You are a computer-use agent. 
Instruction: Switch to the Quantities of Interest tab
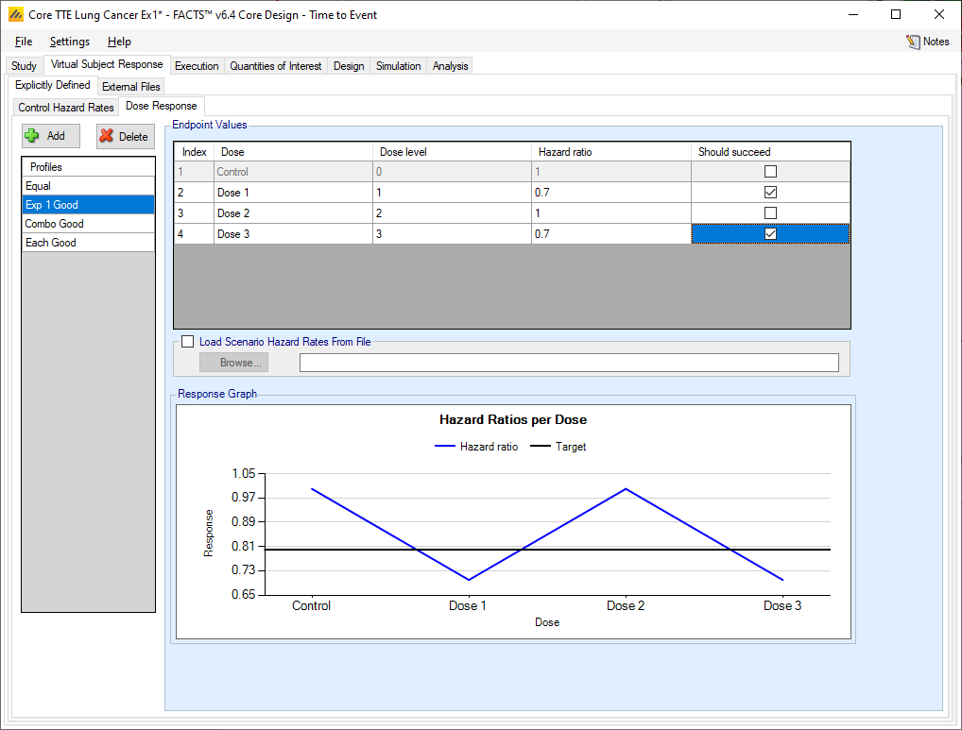(276, 66)
